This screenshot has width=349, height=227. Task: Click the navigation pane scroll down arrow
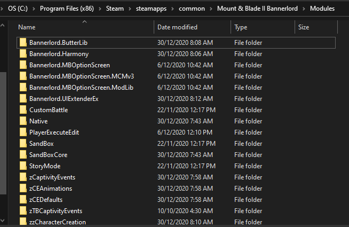click(x=3, y=221)
